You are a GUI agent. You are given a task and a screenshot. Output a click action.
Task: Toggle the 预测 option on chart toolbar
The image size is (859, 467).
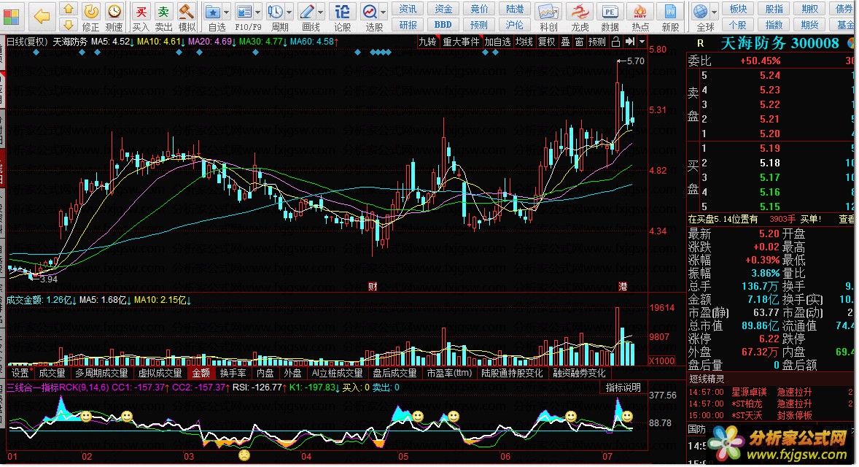(596, 42)
